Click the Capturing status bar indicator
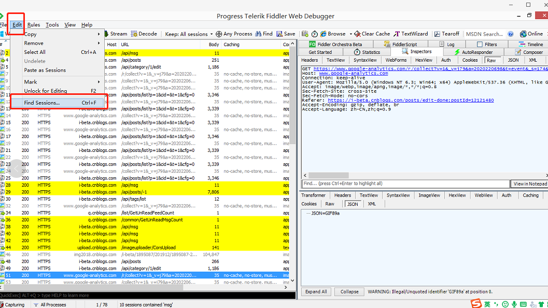The height and width of the screenshot is (308, 548). point(12,305)
